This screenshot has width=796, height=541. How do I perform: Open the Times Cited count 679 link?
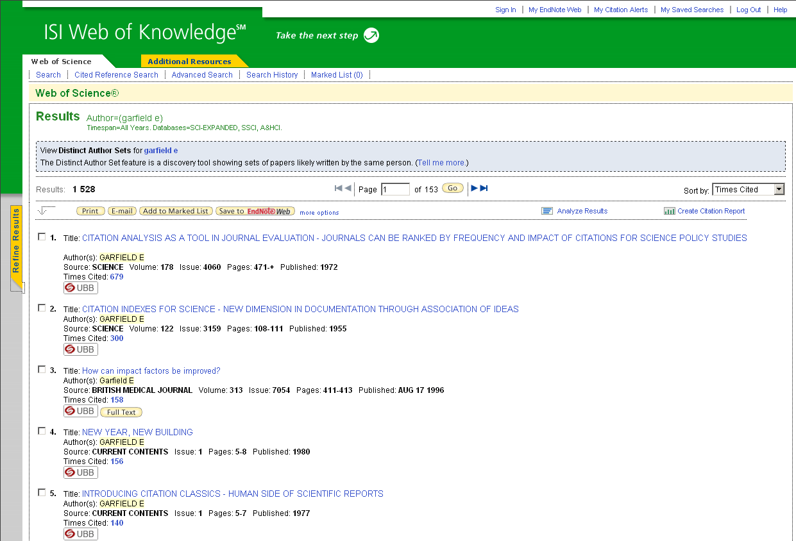(x=117, y=277)
